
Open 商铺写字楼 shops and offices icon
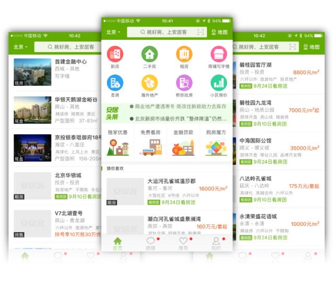(219, 54)
